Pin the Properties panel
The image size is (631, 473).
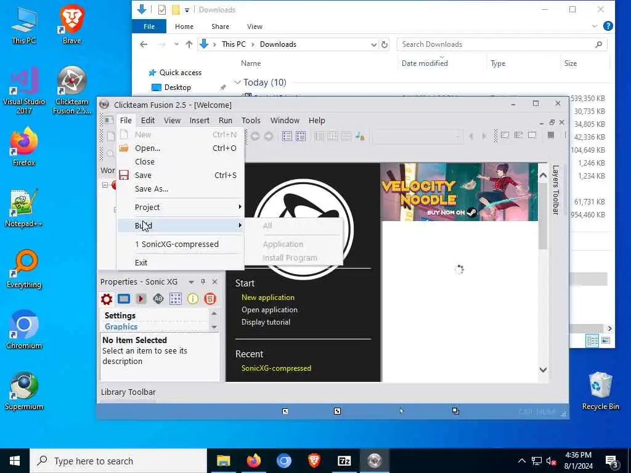tap(203, 281)
